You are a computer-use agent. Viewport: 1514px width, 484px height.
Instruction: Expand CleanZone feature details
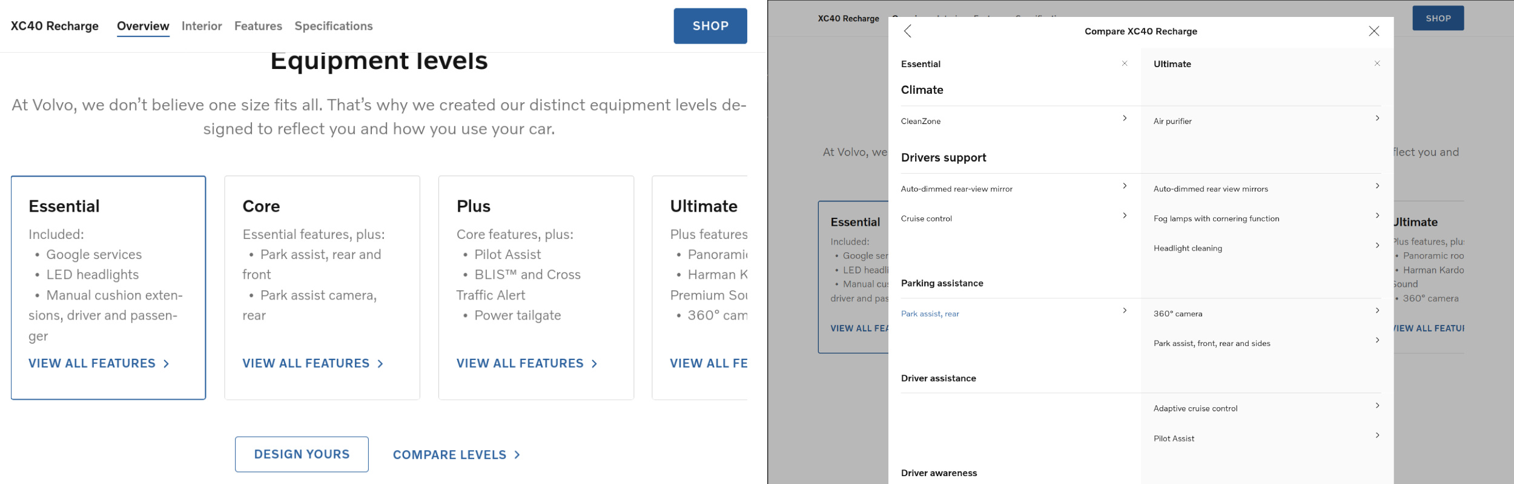[x=1124, y=119]
